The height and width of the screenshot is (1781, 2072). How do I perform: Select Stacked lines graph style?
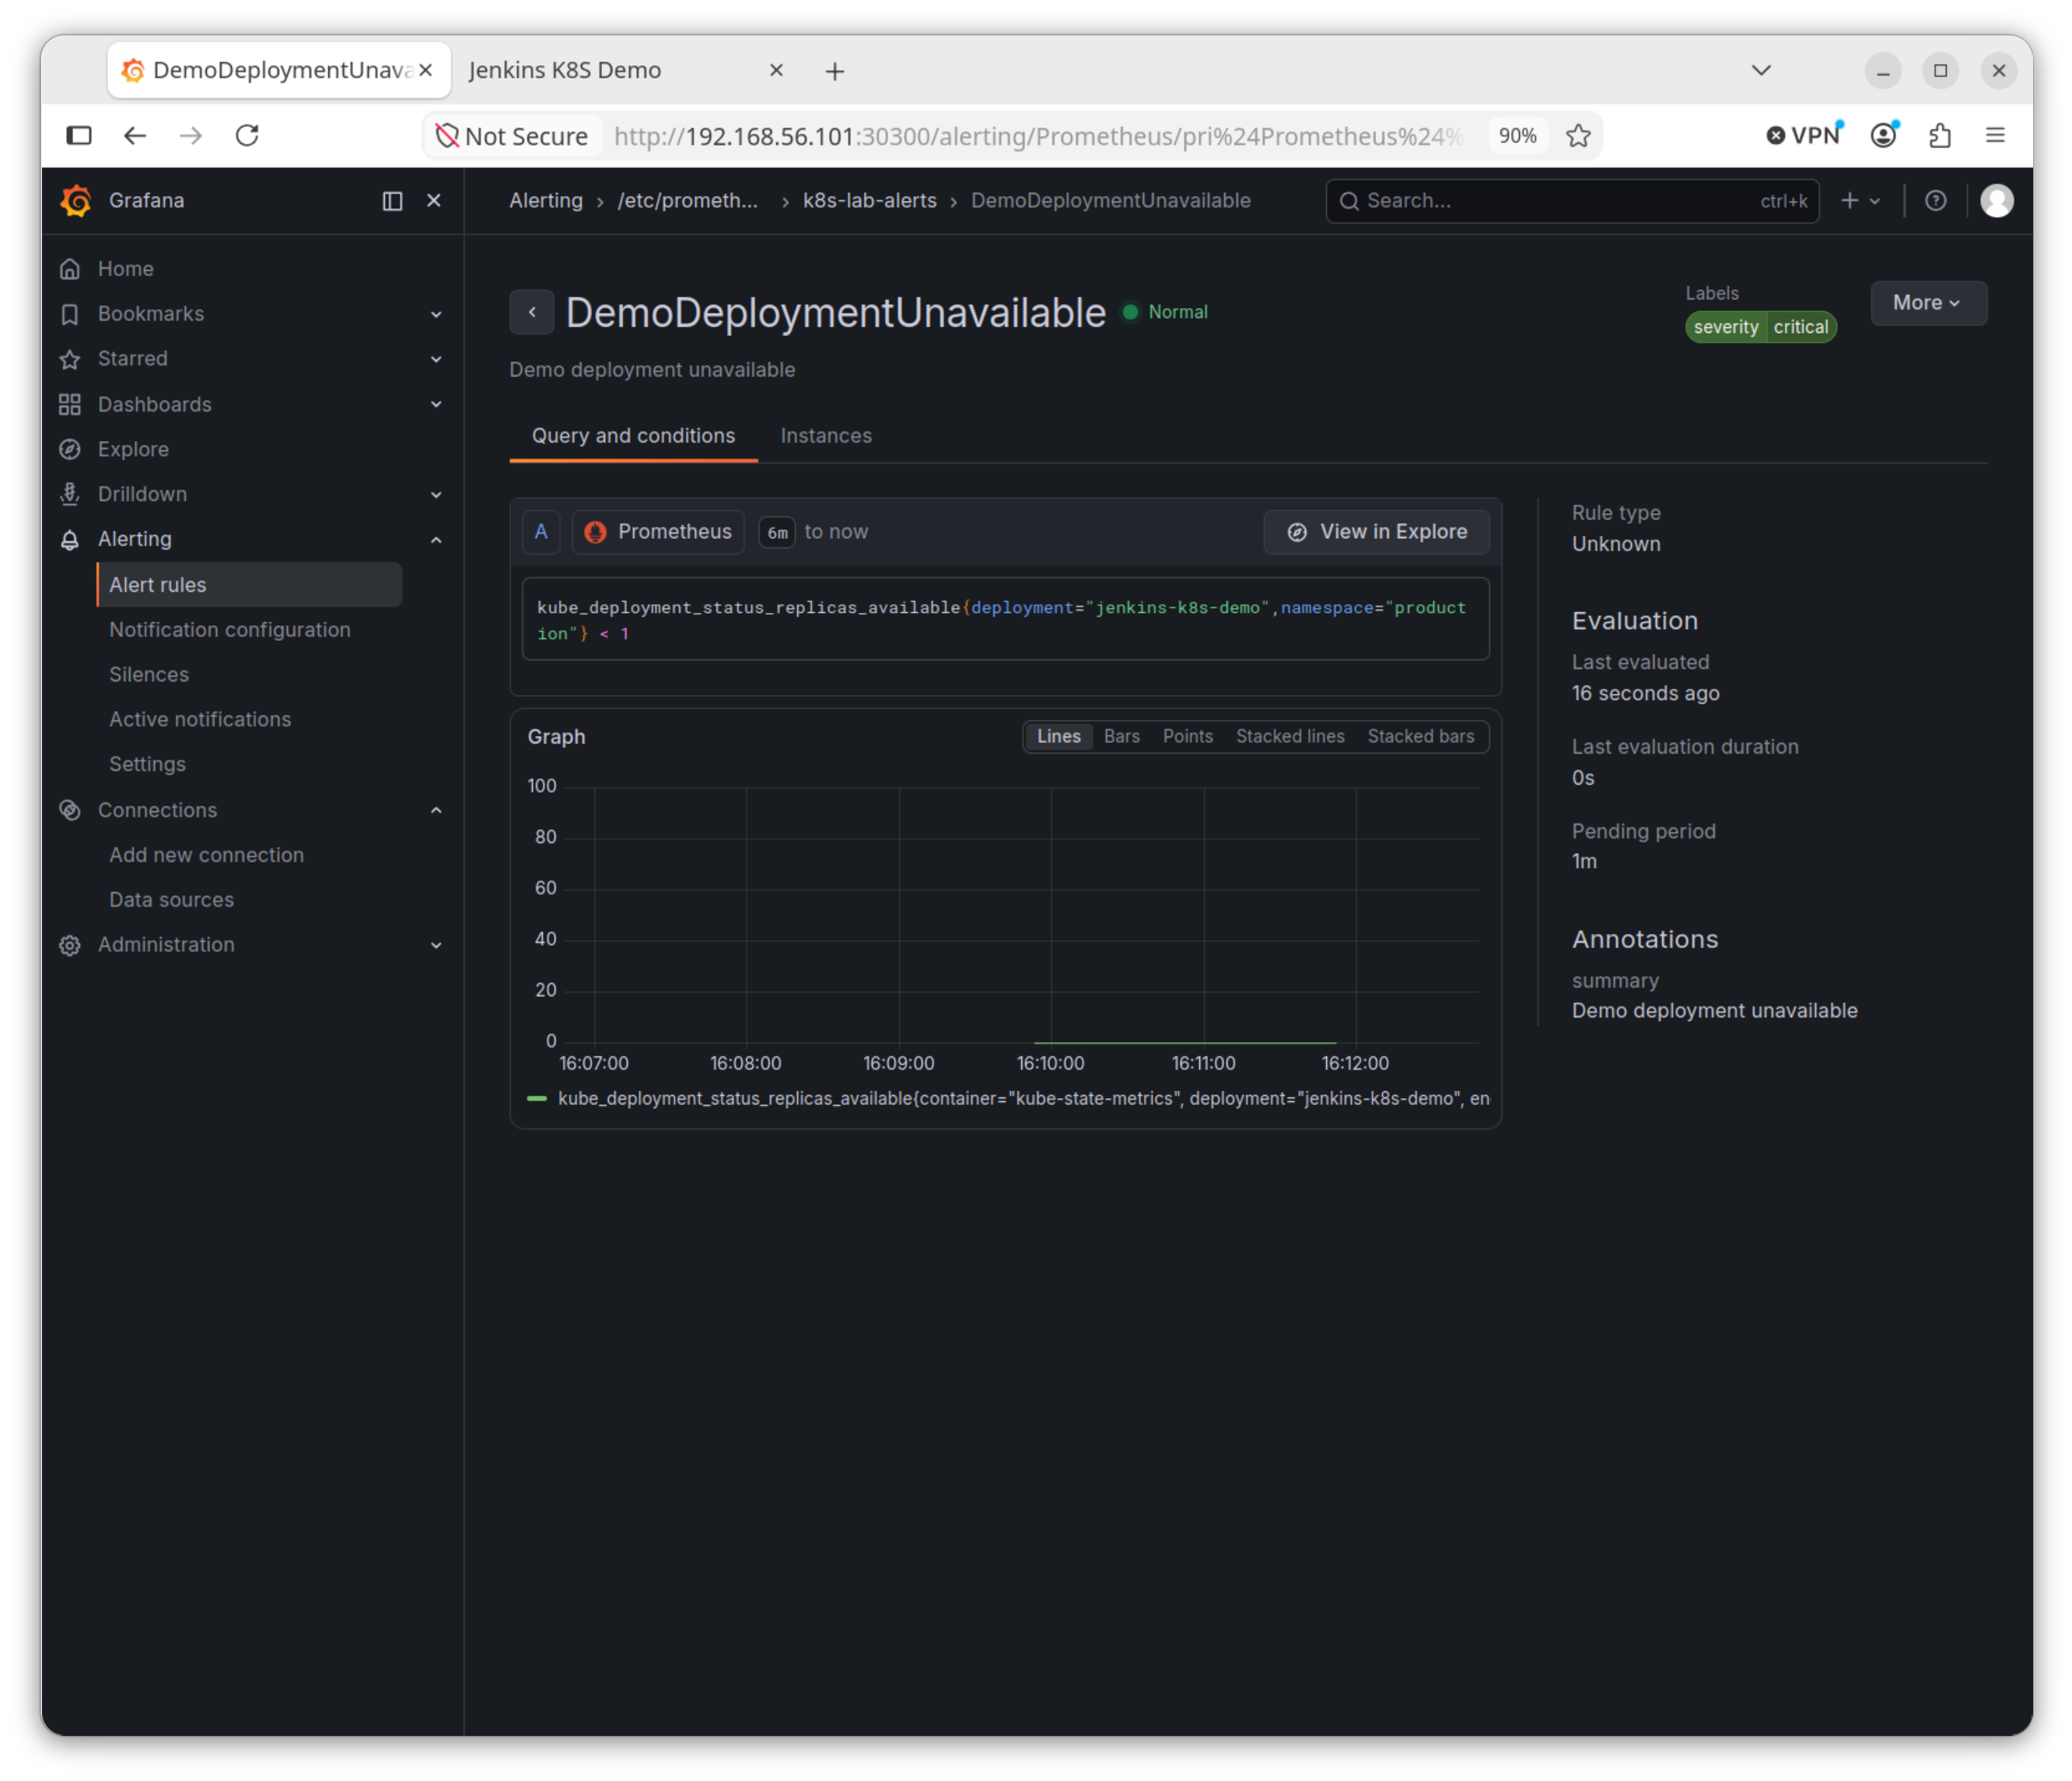[x=1290, y=737]
